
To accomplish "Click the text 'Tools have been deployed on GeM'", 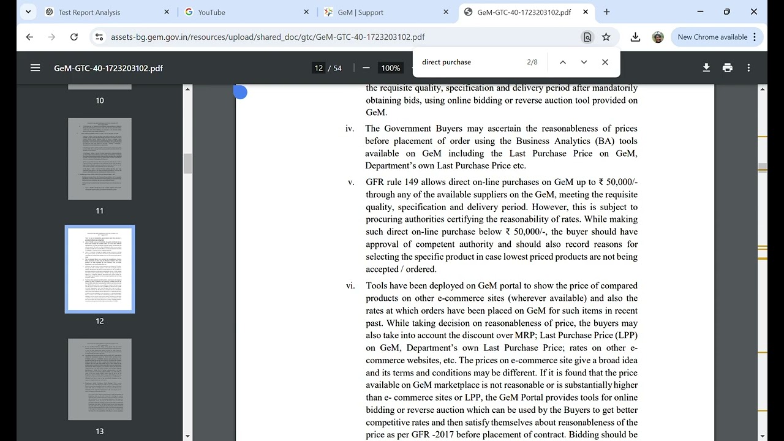I will (431, 285).
